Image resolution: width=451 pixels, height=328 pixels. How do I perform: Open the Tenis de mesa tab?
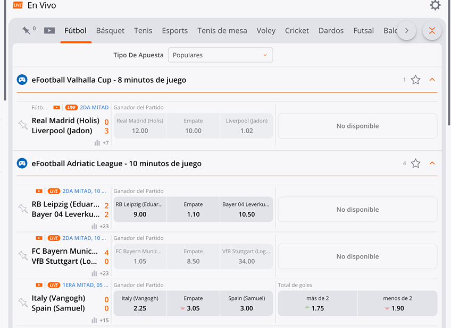222,31
